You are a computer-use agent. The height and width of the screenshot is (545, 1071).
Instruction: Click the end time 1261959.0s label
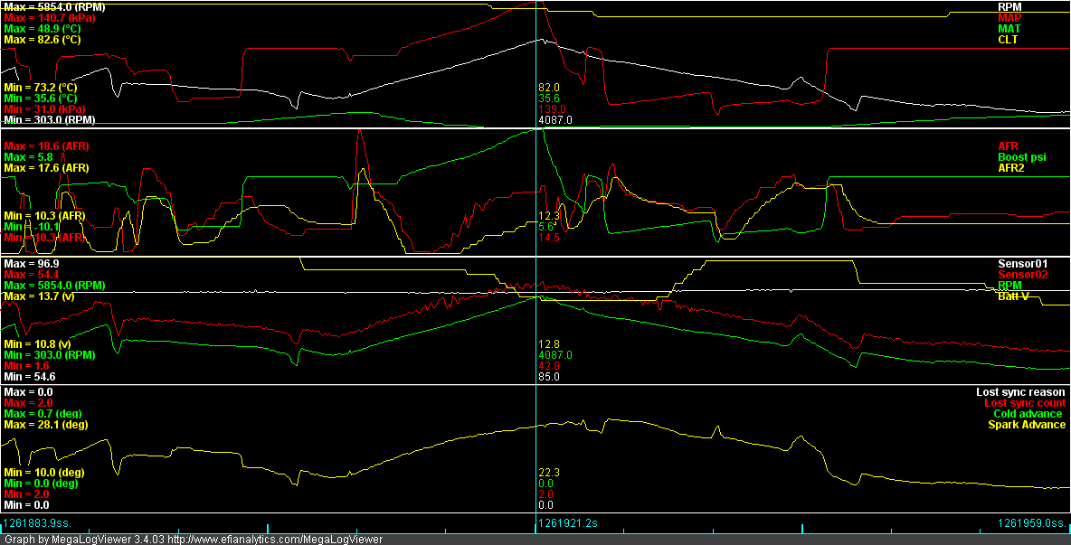click(x=1031, y=523)
